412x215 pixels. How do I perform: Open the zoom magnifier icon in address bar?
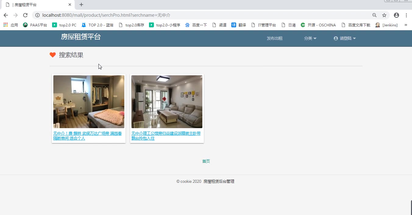375,15
